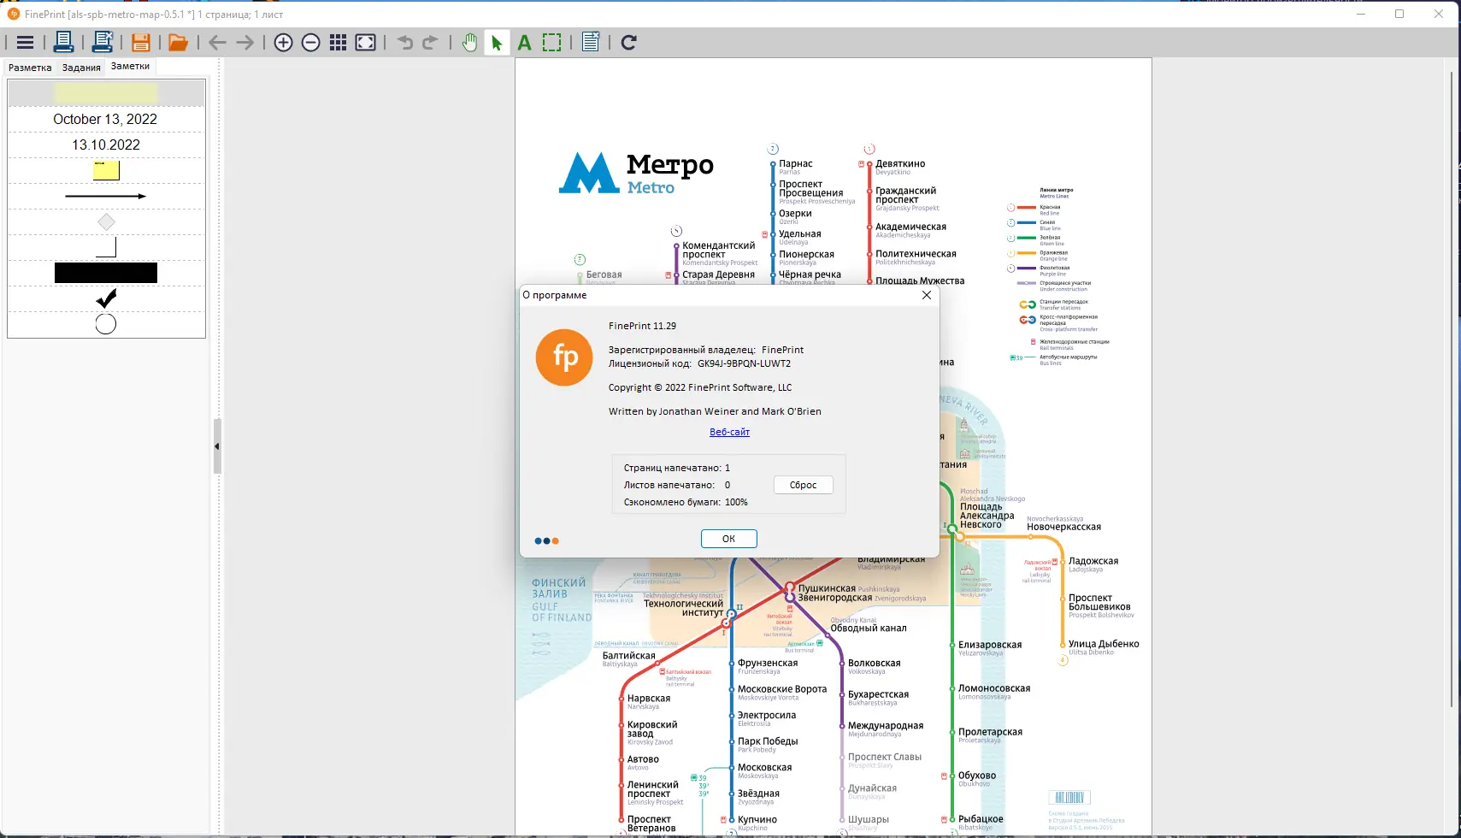Screen dimensions: 1461x838
Task: Zoom in with the plus magnifier icon
Action: [284, 43]
